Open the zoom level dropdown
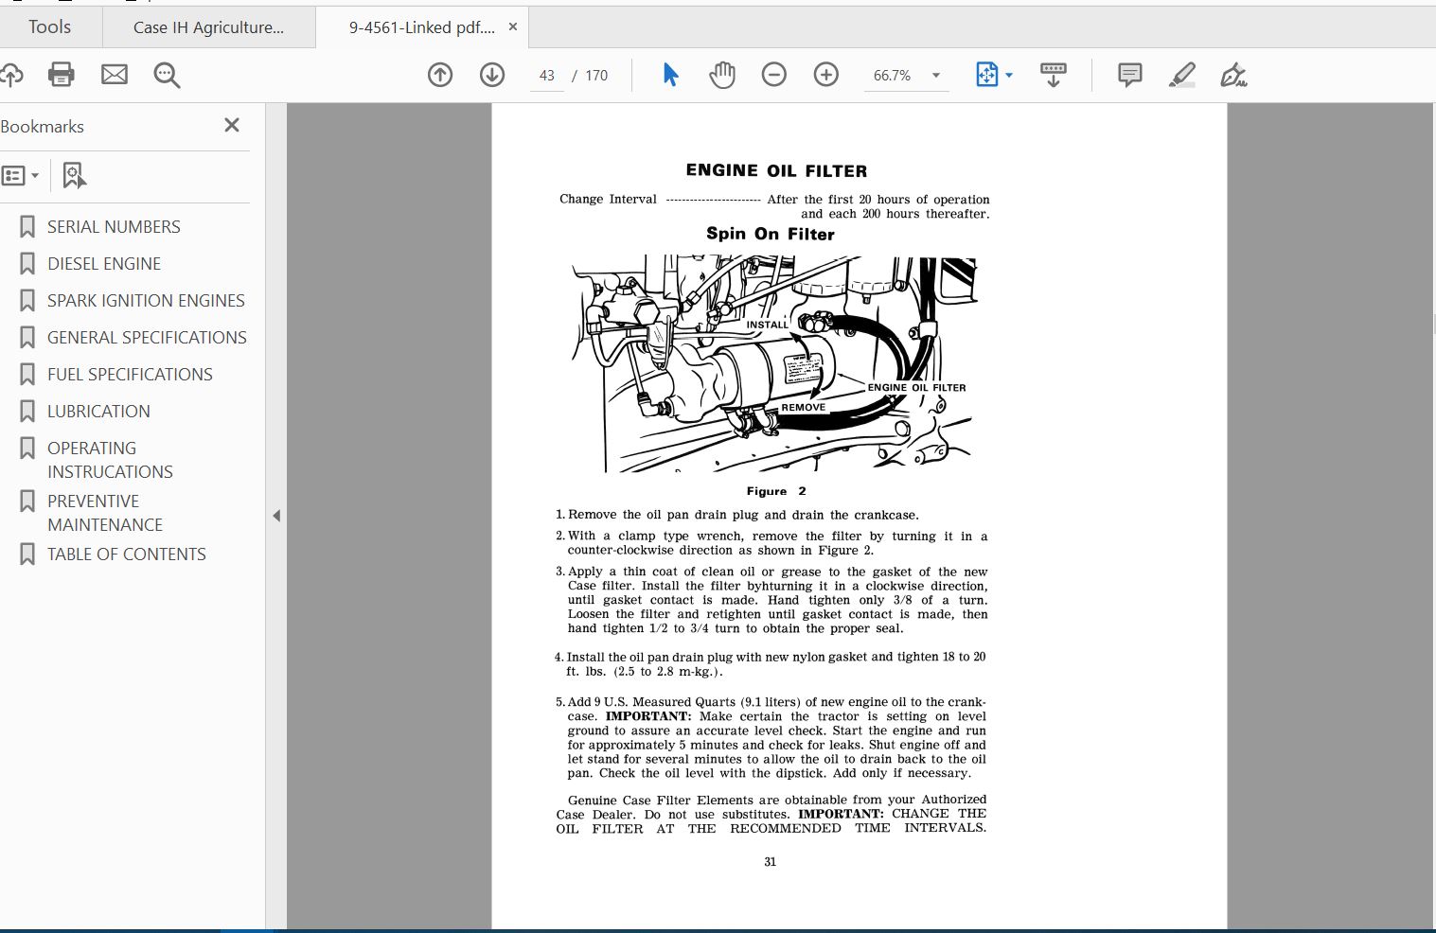Image resolution: width=1436 pixels, height=933 pixels. 936,76
